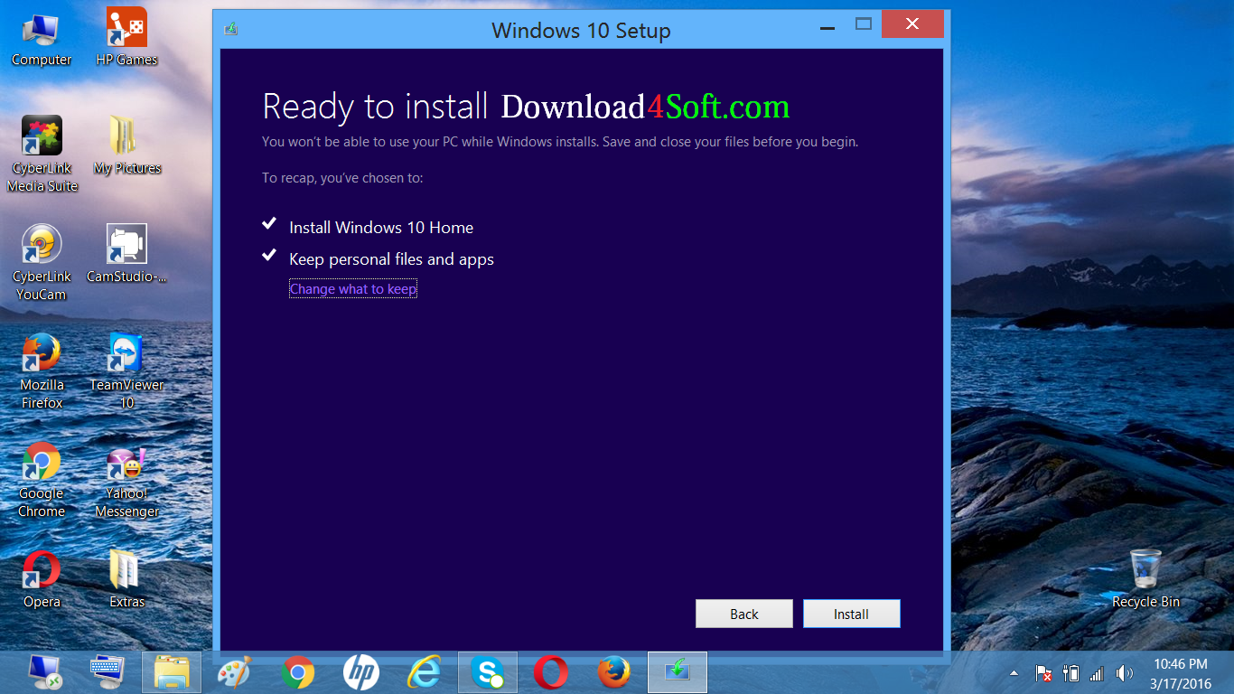Open File Explorer in taskbar
Viewport: 1234px width, 694px height.
coord(172,672)
